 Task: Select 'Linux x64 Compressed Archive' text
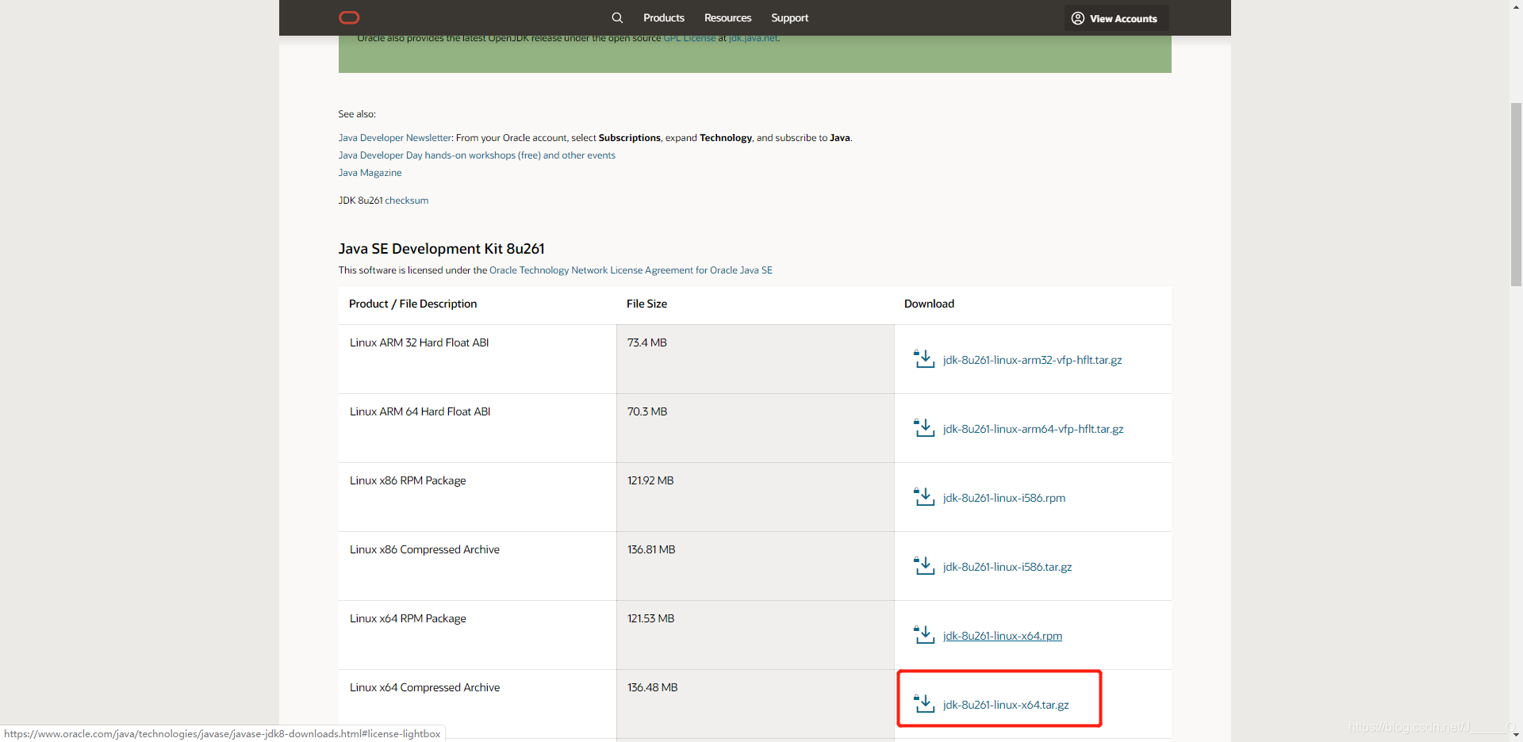coord(424,687)
